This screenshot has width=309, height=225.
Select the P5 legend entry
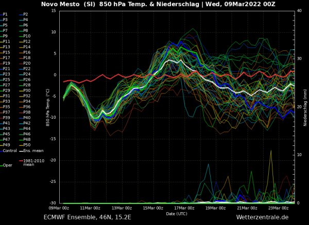(x=4, y=25)
